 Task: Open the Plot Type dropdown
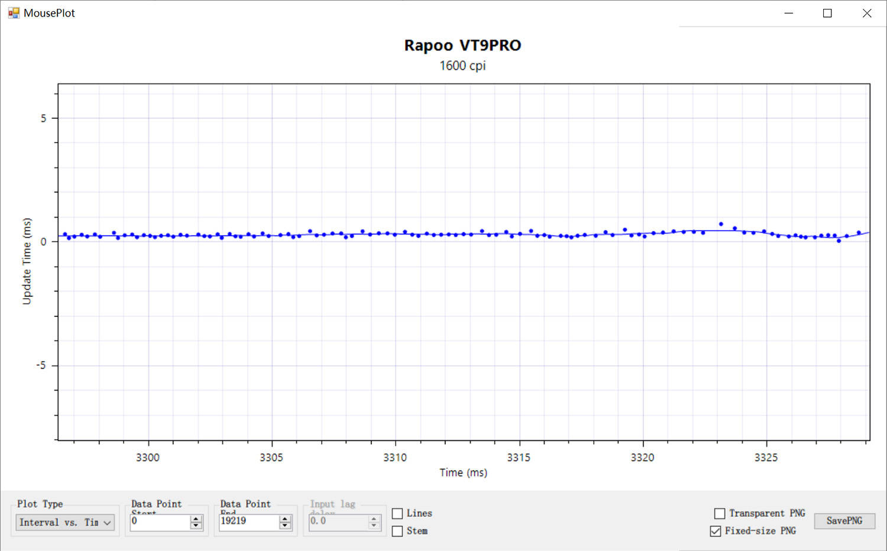click(x=65, y=522)
